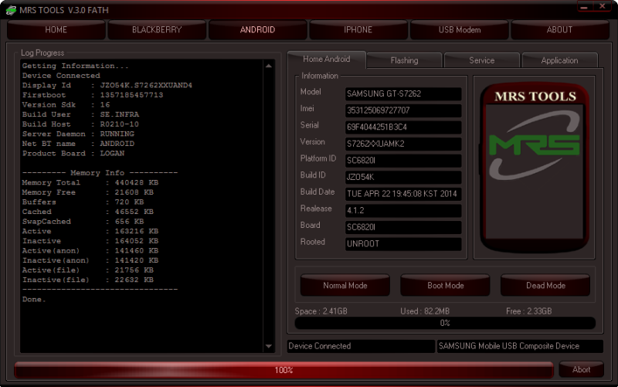Click the 100% red progress bar
618x387 pixels.
coord(284,370)
